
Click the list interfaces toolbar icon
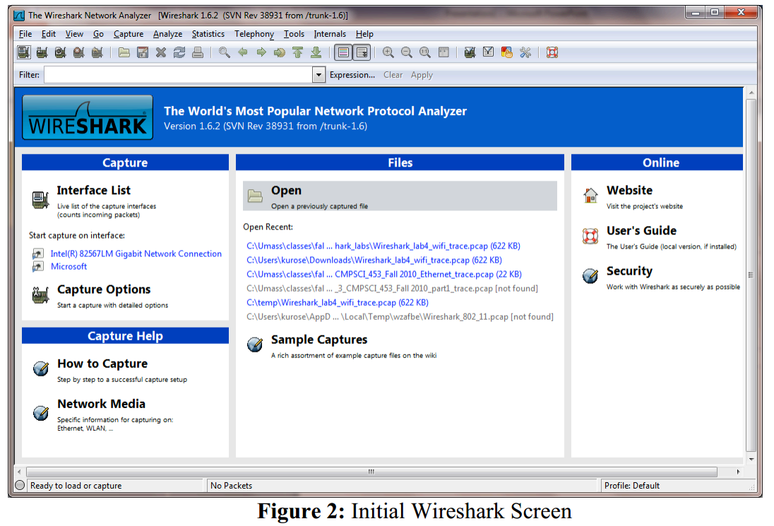point(24,52)
